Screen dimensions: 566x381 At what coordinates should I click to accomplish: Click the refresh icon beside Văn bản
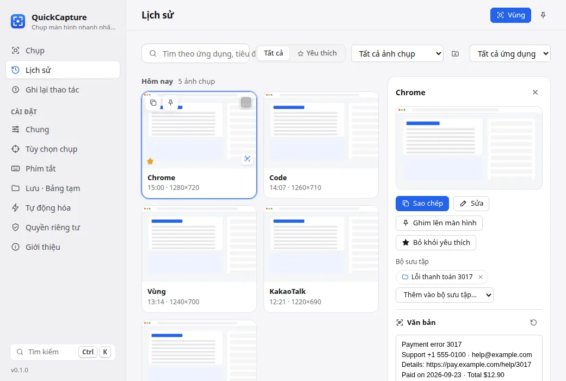pyautogui.click(x=533, y=323)
